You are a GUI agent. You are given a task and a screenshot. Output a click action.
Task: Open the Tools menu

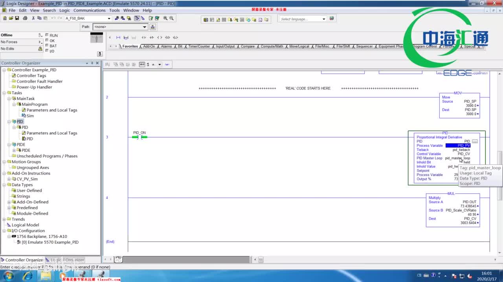[x=114, y=11]
